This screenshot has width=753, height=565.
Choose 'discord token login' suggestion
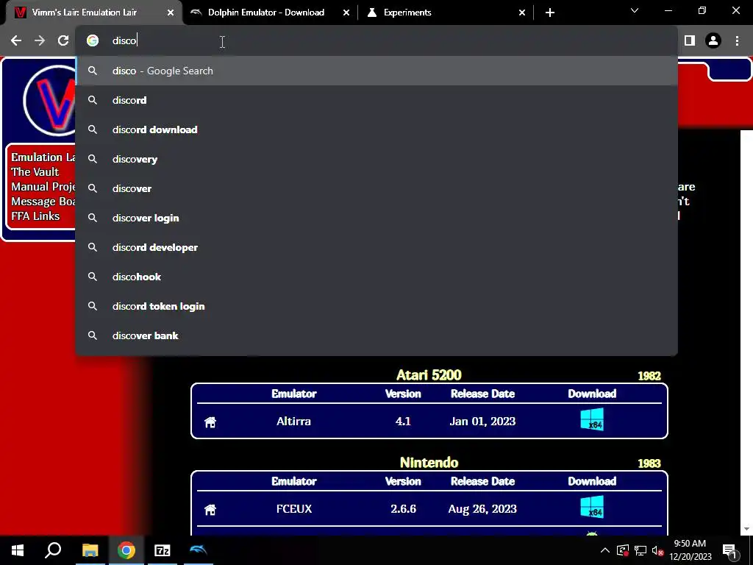376,306
